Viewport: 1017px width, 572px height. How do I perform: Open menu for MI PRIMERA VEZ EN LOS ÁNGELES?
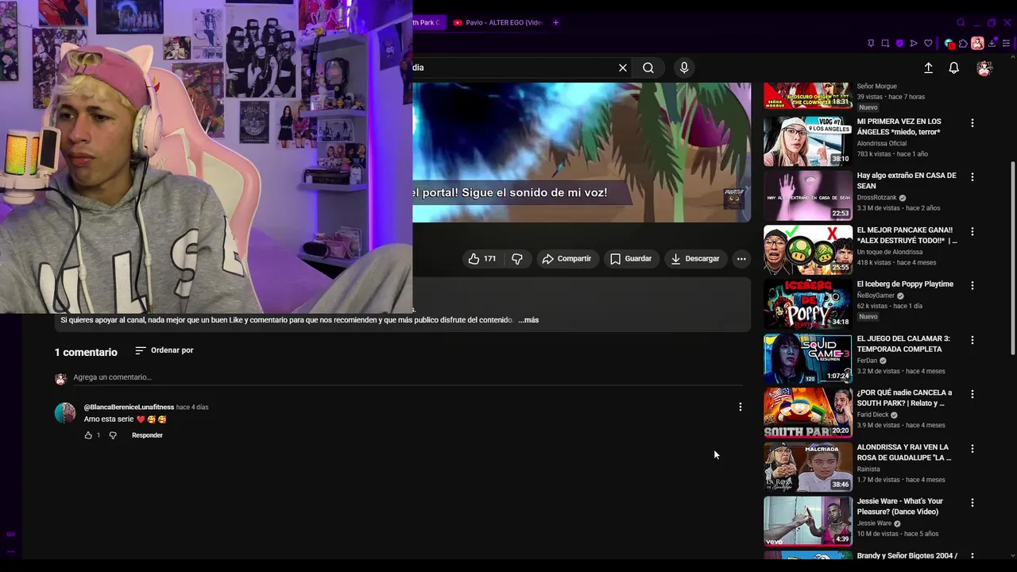[x=972, y=123]
